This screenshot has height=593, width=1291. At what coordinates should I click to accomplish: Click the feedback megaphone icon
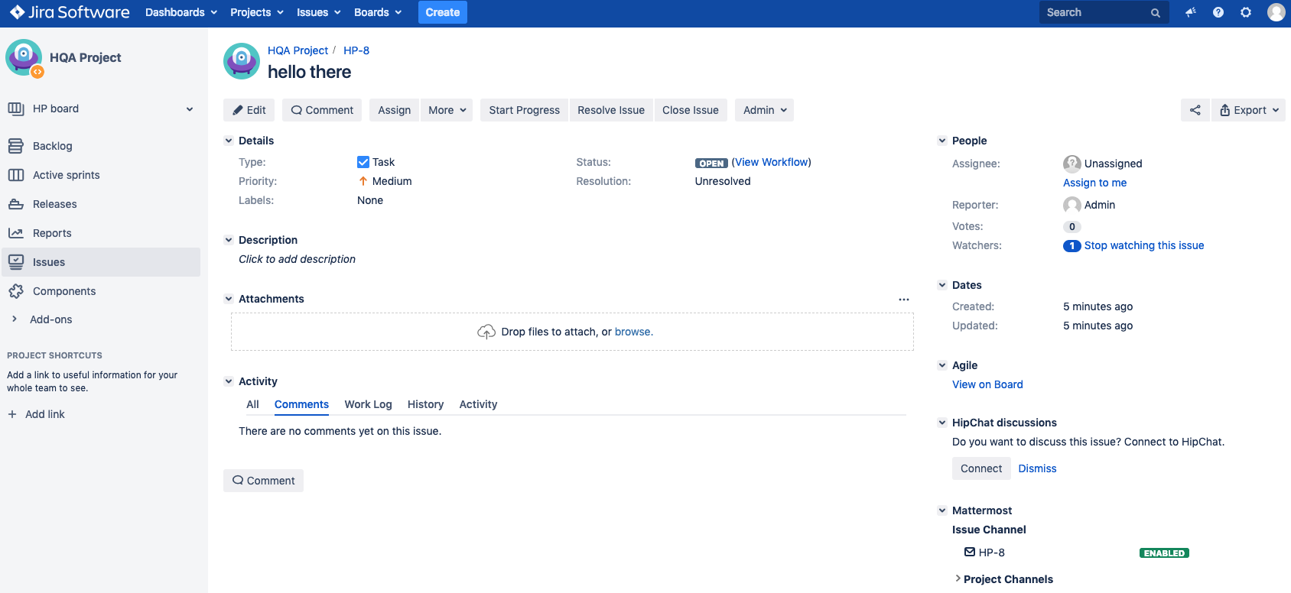pos(1191,12)
